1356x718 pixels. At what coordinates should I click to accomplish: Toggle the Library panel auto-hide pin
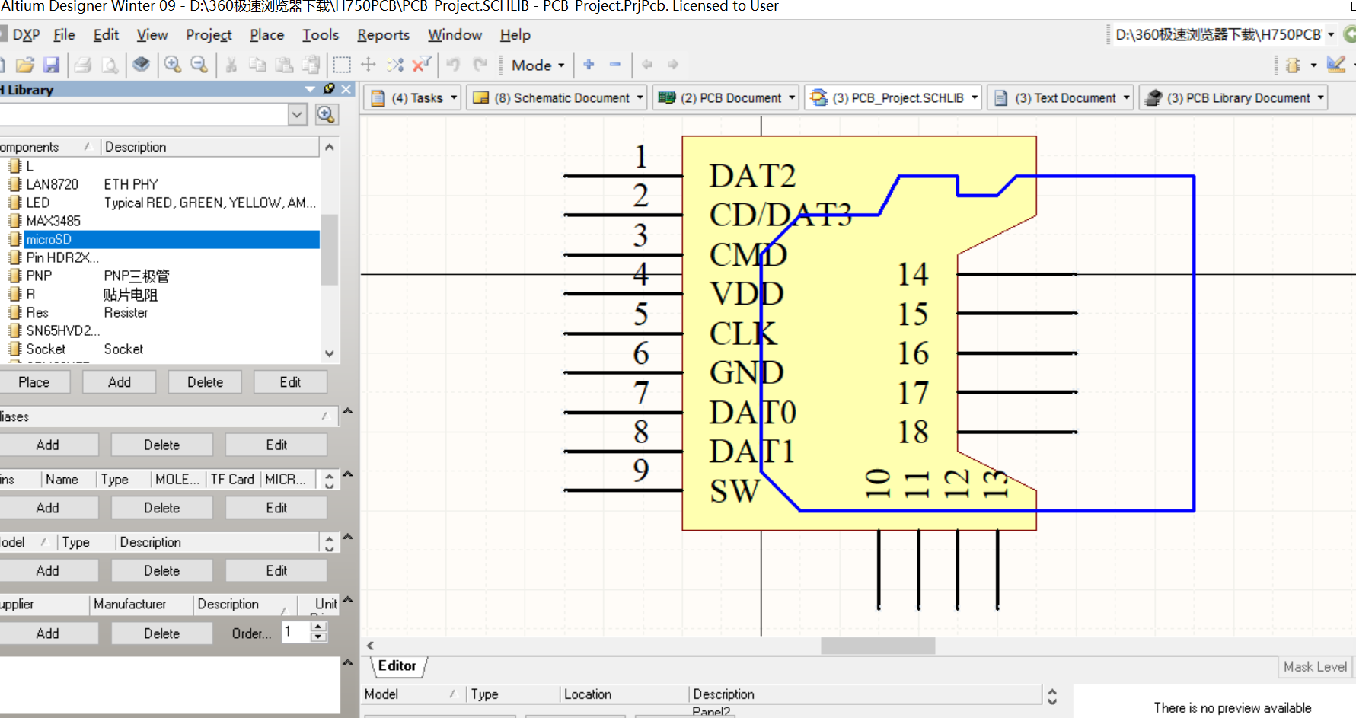329,89
